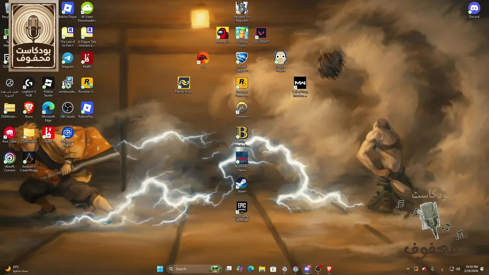Screen dimensions: 489x275
Task: Select the Rockstar-G... installer icon
Action: coord(87,85)
